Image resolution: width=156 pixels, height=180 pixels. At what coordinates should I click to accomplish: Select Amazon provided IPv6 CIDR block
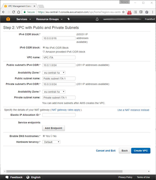(x=44, y=52)
